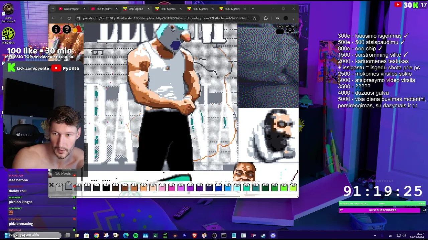This screenshot has height=240, width=428.
Task: Open the info icon on the pixel canvas
Action: (56, 30)
